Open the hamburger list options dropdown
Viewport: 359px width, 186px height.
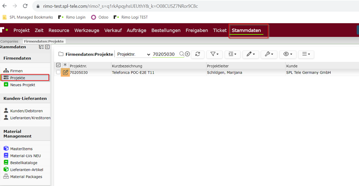[x=306, y=54]
